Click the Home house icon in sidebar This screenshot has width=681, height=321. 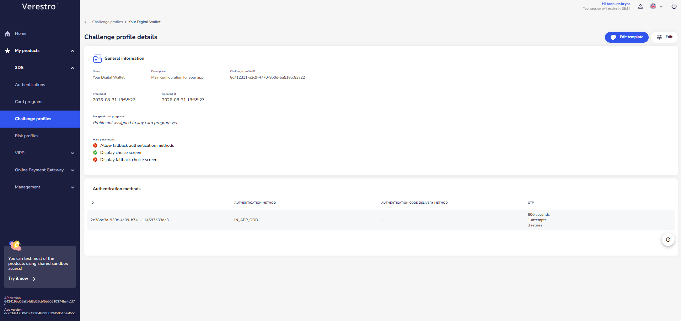[x=7, y=34]
